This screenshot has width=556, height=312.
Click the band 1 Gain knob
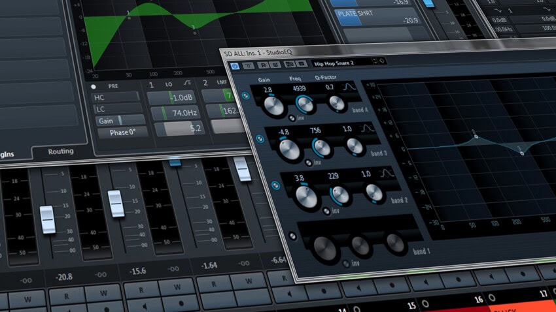[x=325, y=249]
